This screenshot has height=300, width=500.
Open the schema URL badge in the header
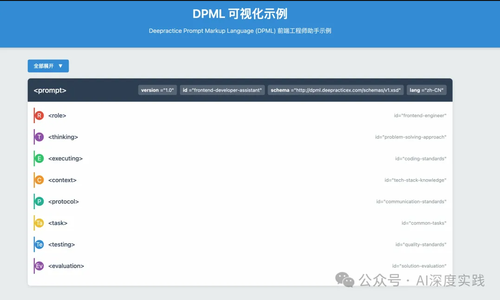pos(335,90)
